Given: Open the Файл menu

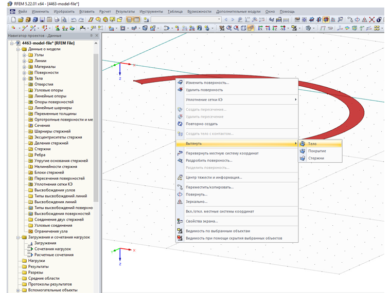Looking at the screenshot, I should coord(23,11).
